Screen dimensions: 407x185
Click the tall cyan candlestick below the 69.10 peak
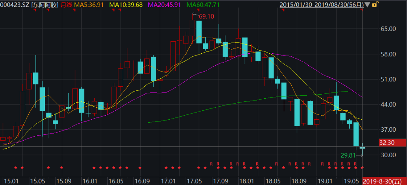199,32
